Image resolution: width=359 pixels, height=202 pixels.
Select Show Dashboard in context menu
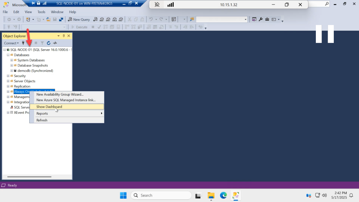click(67, 107)
